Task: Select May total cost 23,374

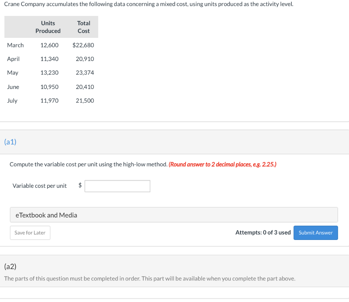Action: coord(85,73)
